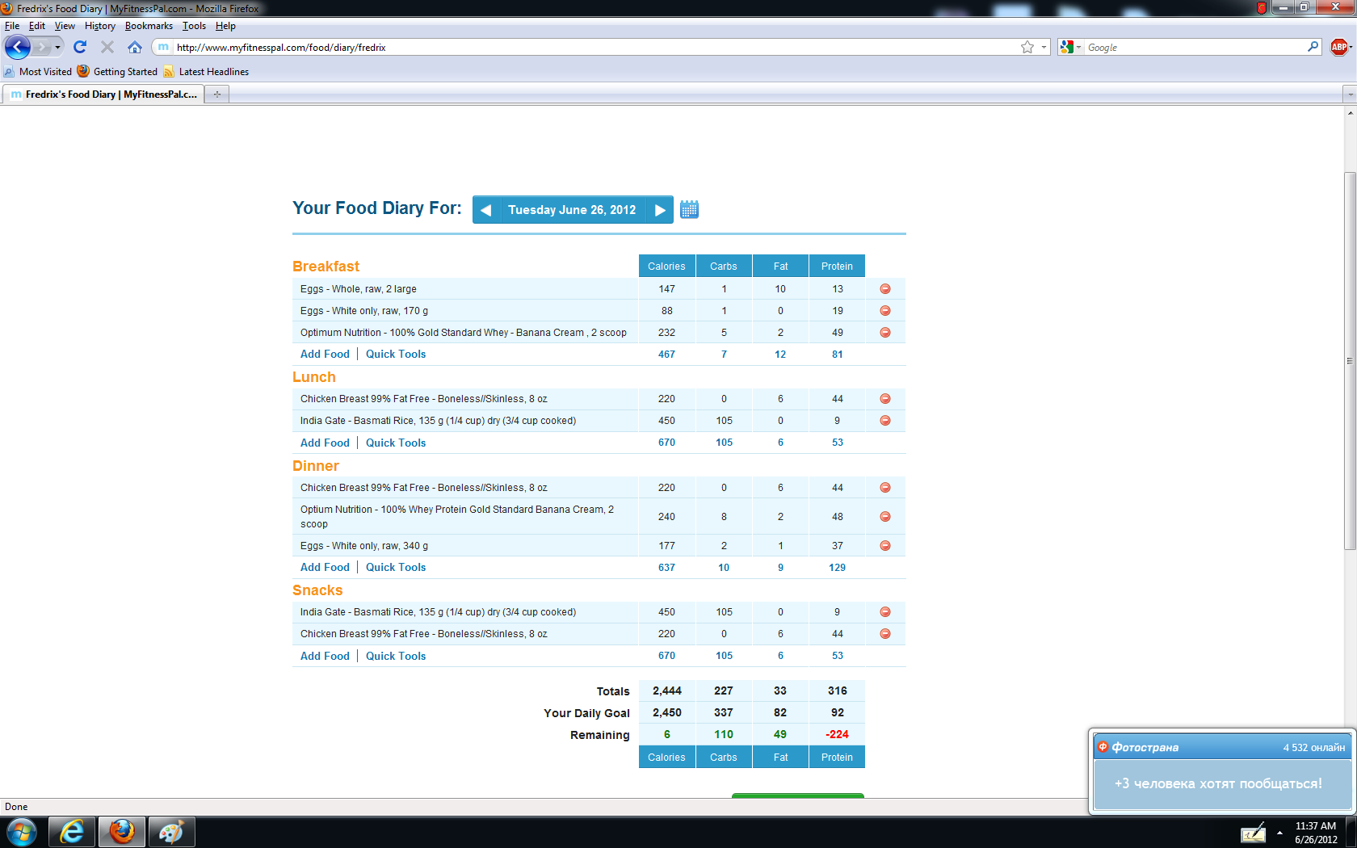Remove Eggs Whole raw breakfast entry
Viewport: 1357px width, 848px height.
885,289
